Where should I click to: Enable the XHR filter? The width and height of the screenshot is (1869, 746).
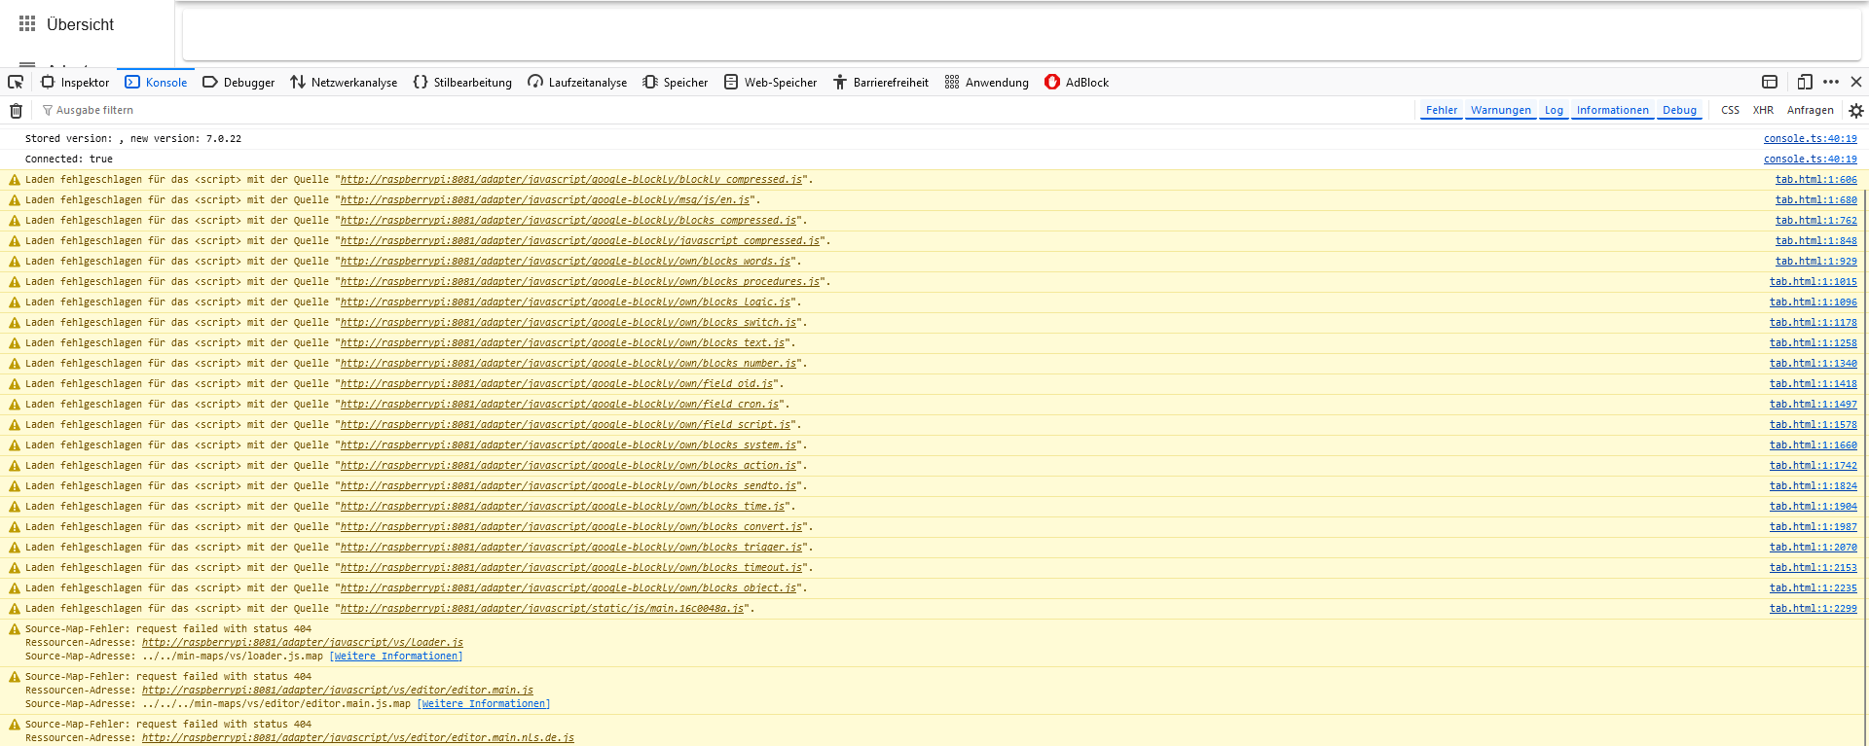1763,111
